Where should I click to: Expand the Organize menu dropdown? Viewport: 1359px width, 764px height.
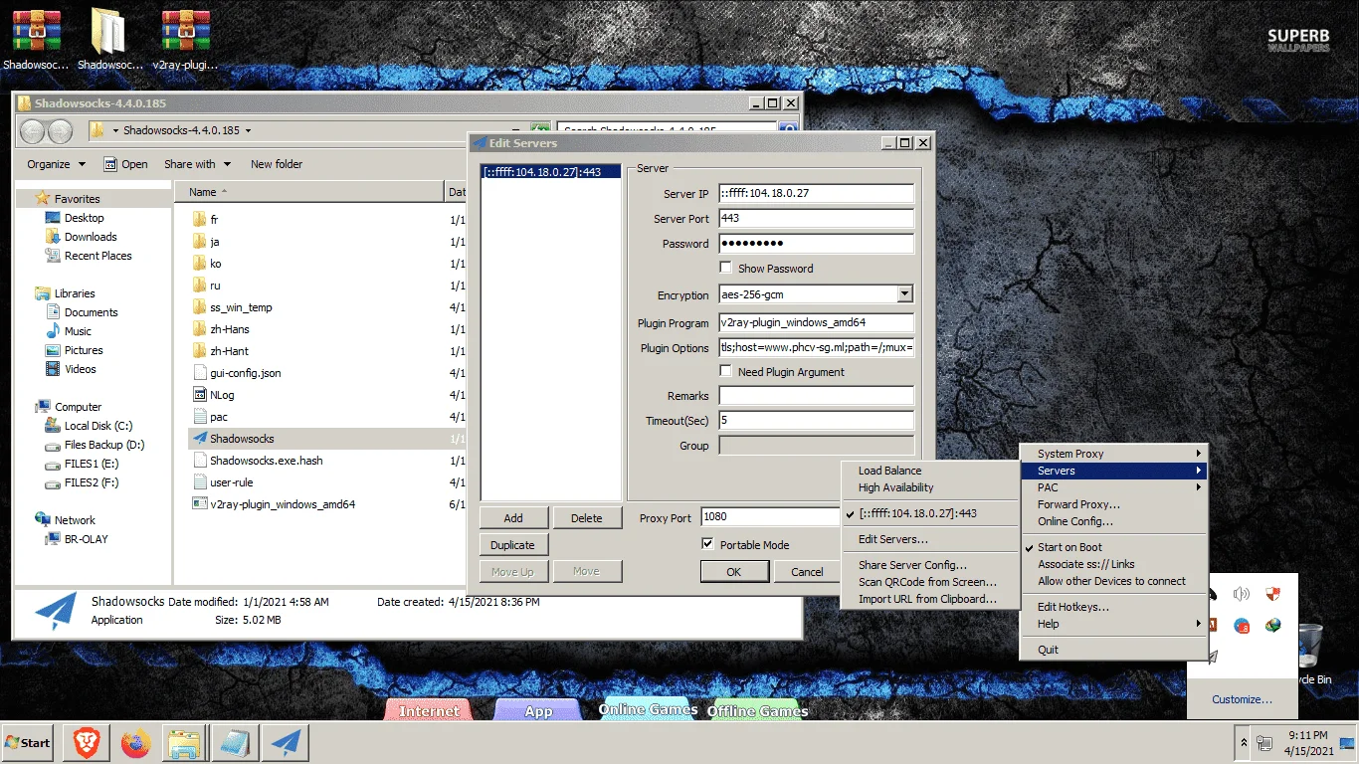click(56, 164)
